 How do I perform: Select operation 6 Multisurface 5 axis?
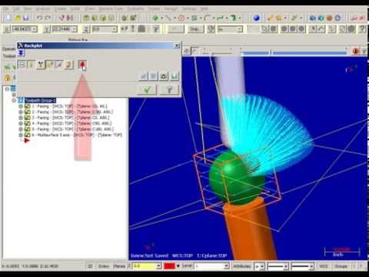[77, 135]
